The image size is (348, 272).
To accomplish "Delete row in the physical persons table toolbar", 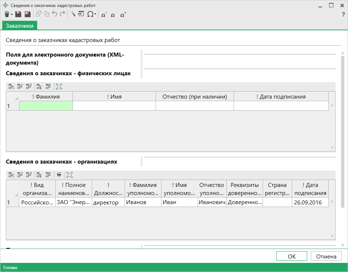I will coord(29,87).
